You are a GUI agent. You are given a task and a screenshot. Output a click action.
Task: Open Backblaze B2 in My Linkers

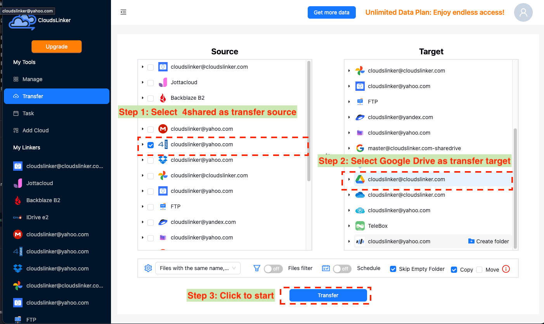(43, 200)
